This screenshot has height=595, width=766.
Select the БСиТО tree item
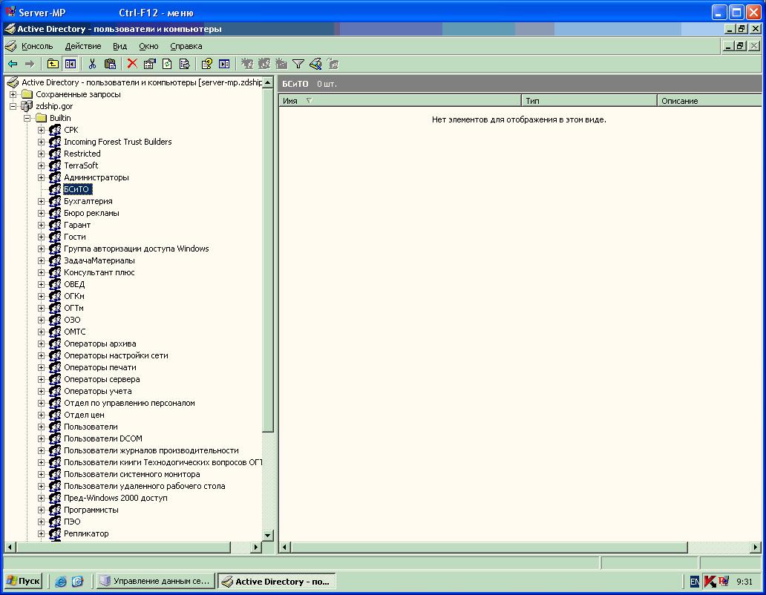pos(77,189)
